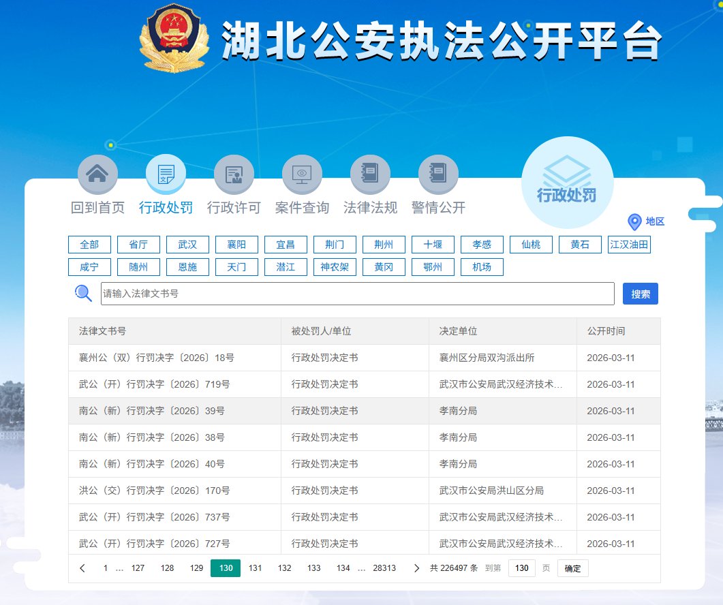Screen dimensions: 723x605
Task: Click the home icon for 回到首页
Action: pos(97,174)
